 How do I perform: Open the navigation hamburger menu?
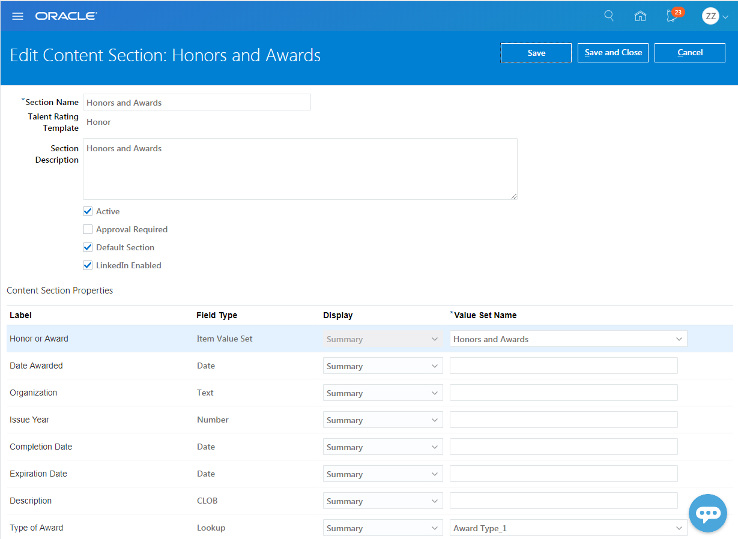17,16
